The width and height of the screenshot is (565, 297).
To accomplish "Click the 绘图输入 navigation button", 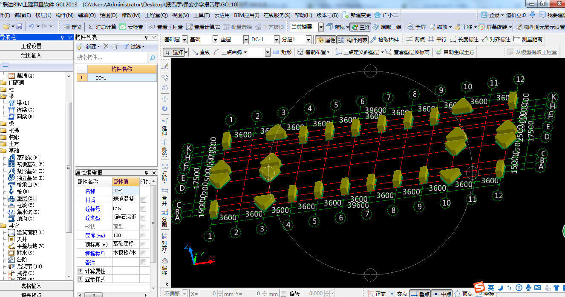I will click(x=31, y=55).
